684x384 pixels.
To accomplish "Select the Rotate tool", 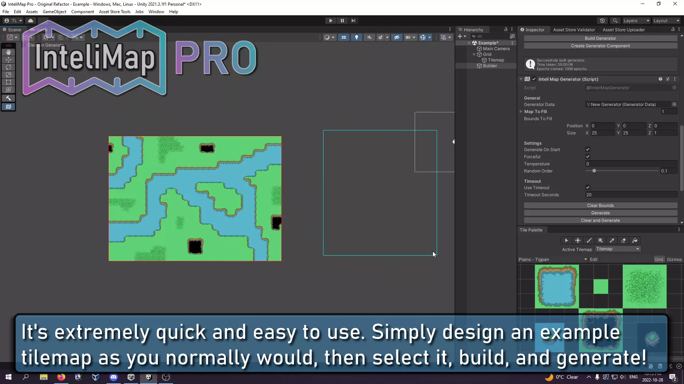I will 9,67.
